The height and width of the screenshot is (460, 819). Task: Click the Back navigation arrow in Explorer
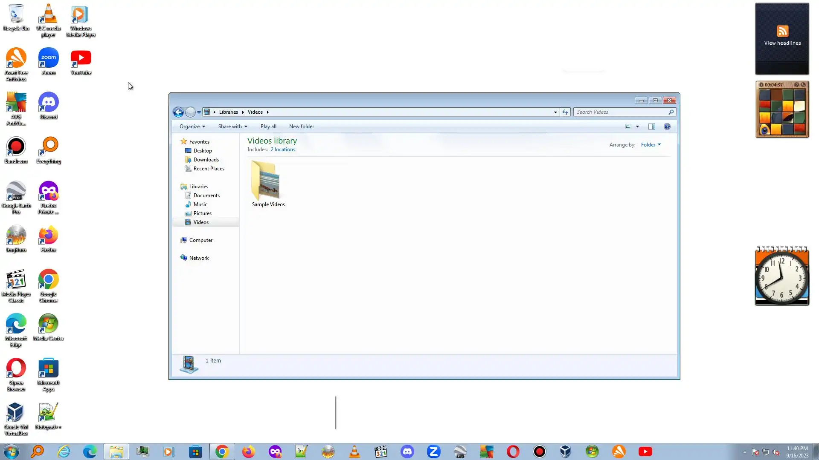(178, 112)
